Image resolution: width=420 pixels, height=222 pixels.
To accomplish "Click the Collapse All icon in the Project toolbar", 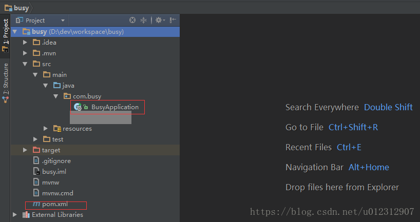I will point(144,20).
